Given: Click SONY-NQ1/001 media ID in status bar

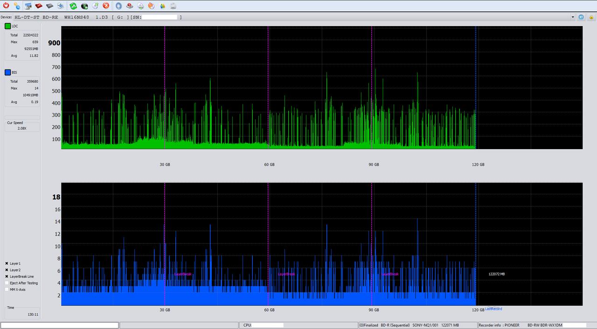Looking at the screenshot, I should [x=425, y=325].
